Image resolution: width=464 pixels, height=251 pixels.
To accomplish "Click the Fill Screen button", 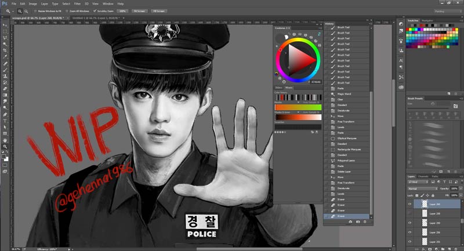I will [x=159, y=11].
